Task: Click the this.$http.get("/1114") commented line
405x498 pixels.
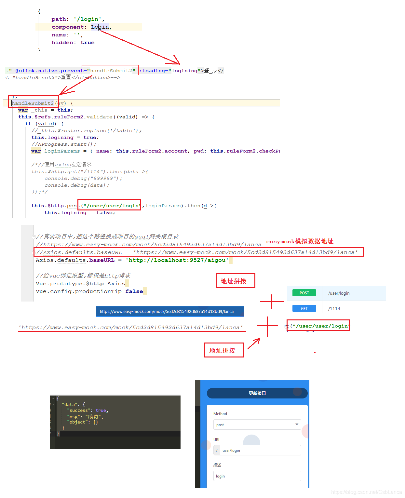Action: tap(90, 171)
